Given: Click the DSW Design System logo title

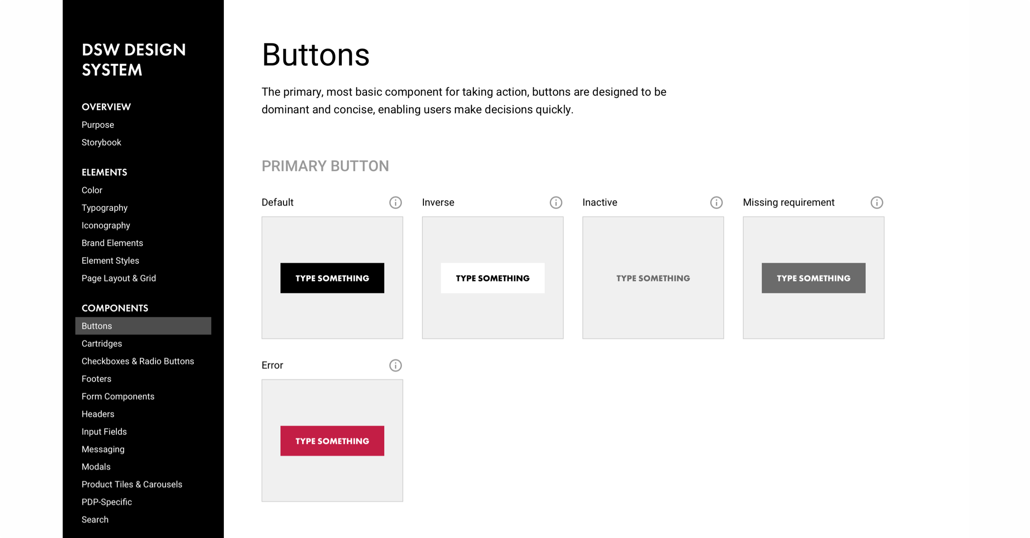Looking at the screenshot, I should click(134, 60).
